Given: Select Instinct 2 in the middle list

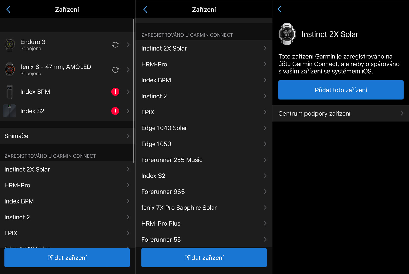Looking at the screenshot, I should (x=204, y=96).
